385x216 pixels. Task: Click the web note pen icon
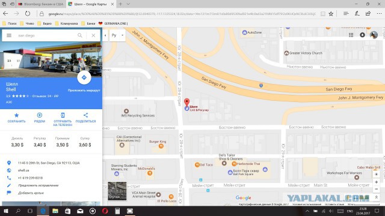357,14
